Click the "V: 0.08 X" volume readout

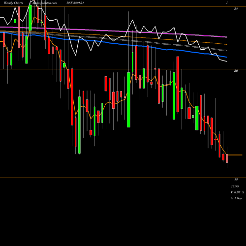237,192
